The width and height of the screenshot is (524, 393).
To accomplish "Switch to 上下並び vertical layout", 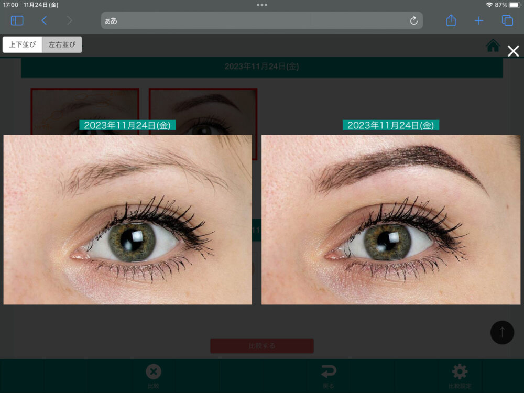I will point(23,45).
